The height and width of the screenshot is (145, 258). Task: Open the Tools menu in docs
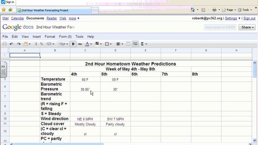point(79,37)
